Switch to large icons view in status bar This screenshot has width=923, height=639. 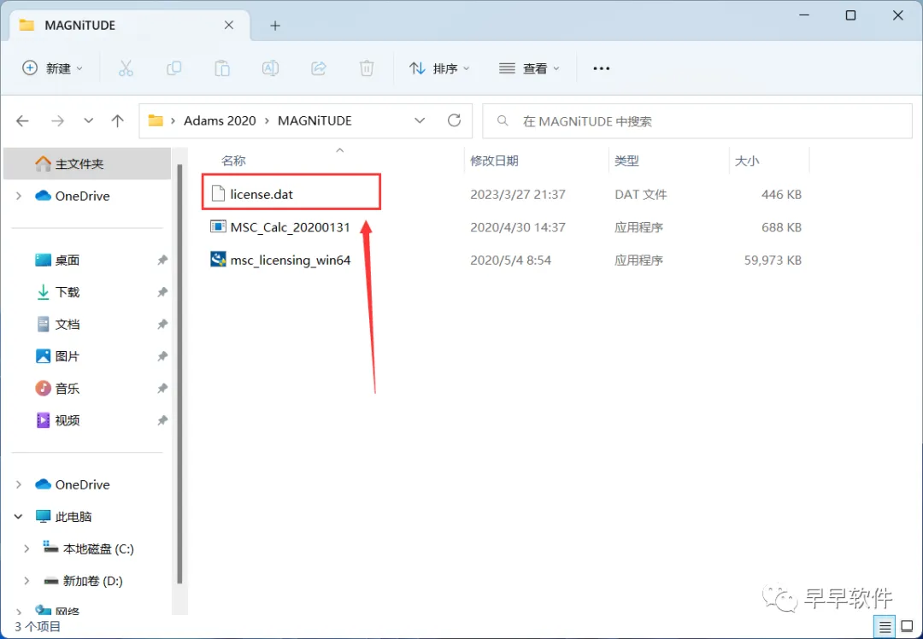(907, 627)
